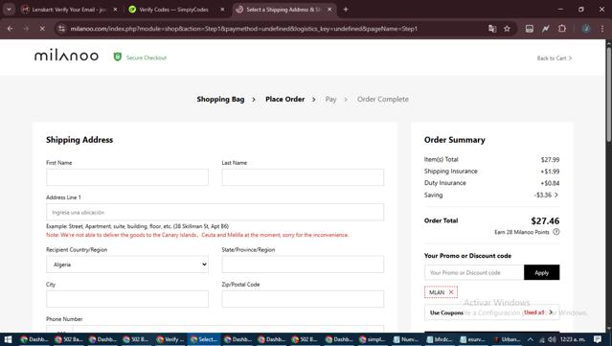Click the Milanoo logo
The image size is (612, 346).
(66, 57)
